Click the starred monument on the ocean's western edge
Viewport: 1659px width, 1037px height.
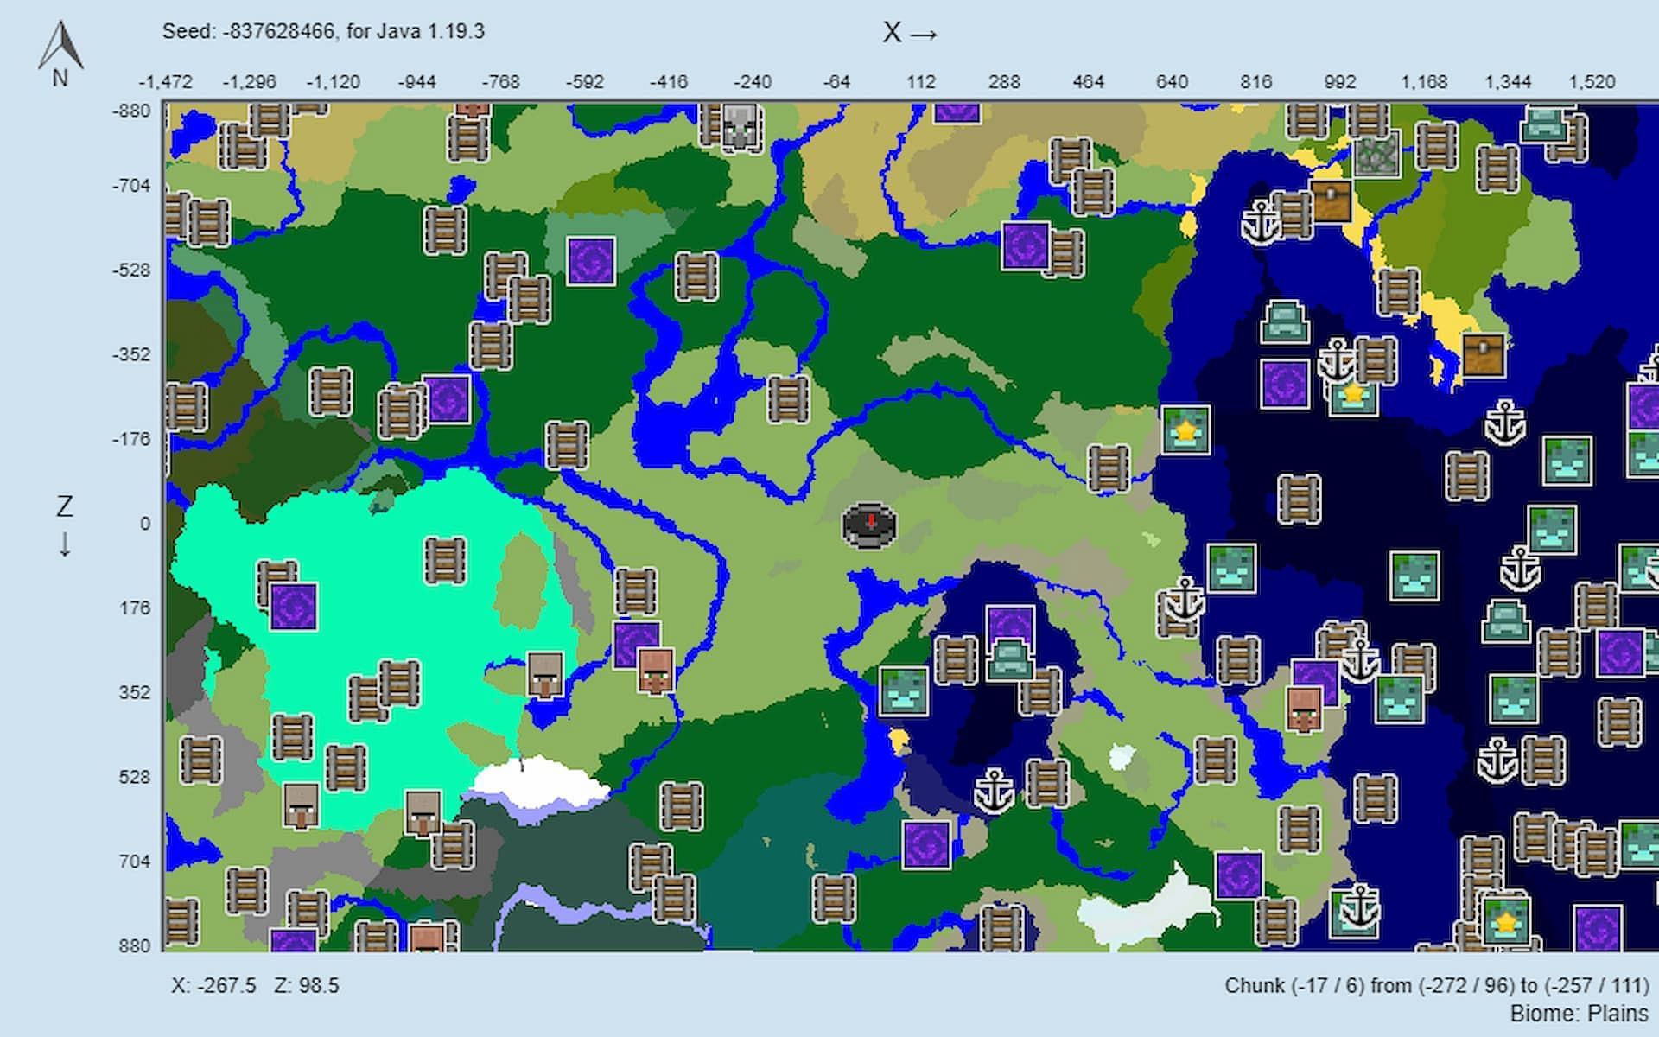click(x=1185, y=429)
